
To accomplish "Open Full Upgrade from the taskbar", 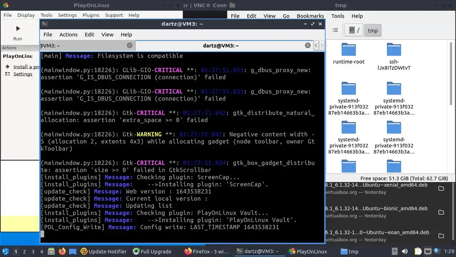I will (x=152, y=251).
